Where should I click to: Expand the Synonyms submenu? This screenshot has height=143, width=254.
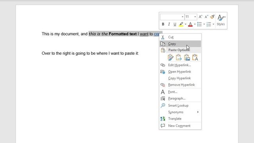pyautogui.click(x=180, y=112)
